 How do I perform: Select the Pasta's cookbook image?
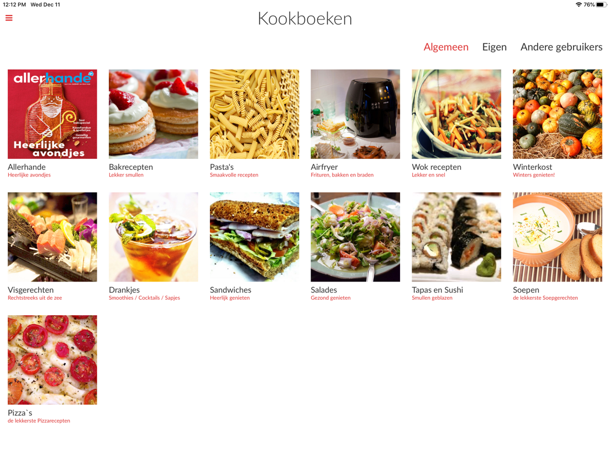tap(254, 114)
